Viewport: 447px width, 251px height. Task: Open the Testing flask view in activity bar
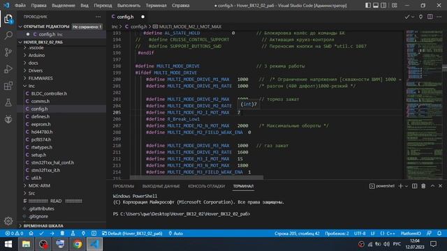tap(8, 102)
